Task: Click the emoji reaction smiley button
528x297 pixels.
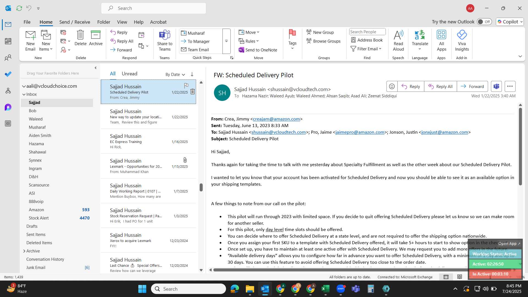Action: point(392,86)
